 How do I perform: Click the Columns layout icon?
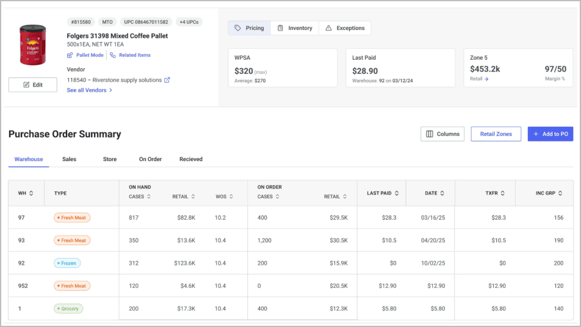(x=430, y=134)
